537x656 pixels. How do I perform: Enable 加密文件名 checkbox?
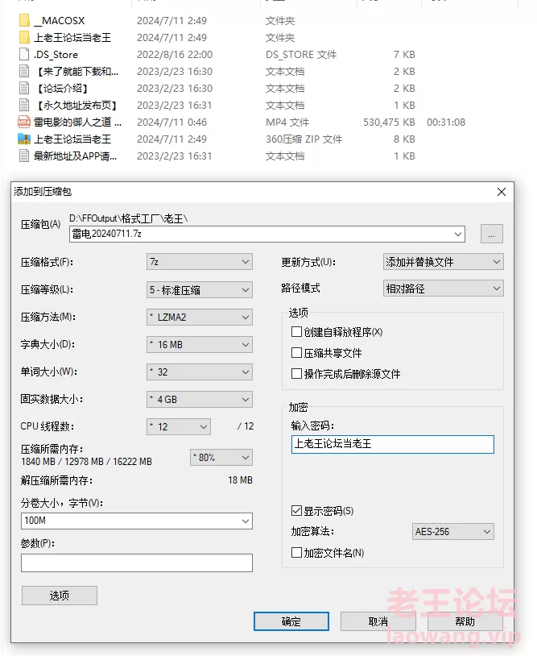(x=296, y=553)
